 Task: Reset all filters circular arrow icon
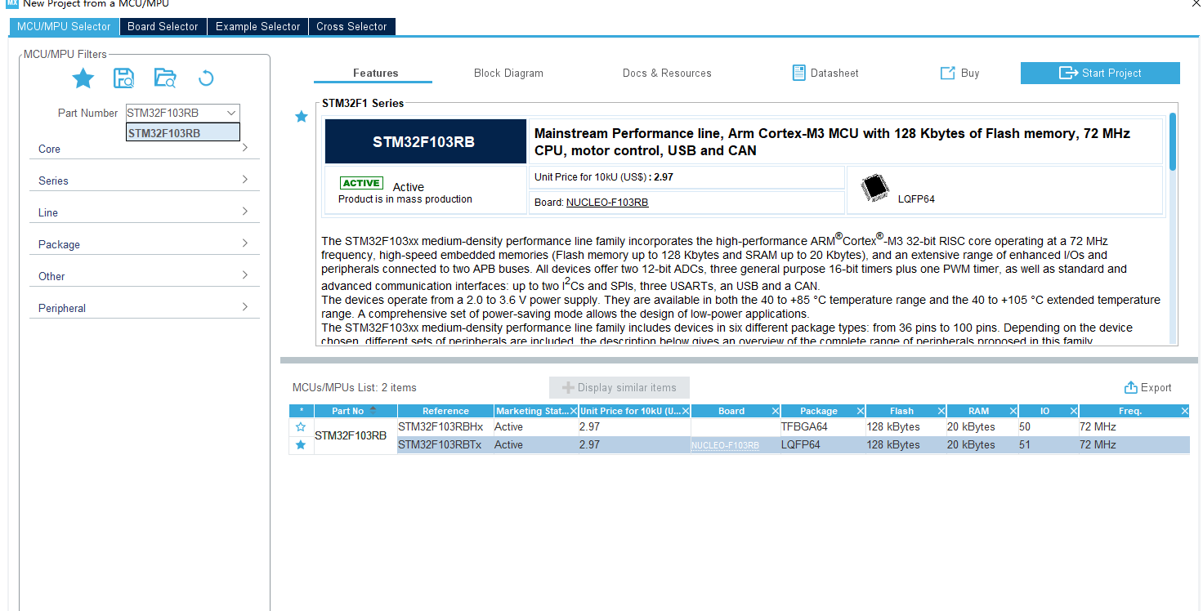[x=206, y=78]
